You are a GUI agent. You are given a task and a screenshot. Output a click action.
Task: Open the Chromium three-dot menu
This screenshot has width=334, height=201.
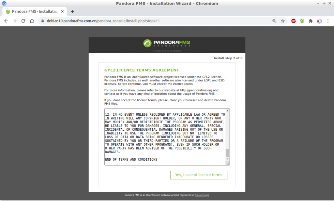[328, 21]
